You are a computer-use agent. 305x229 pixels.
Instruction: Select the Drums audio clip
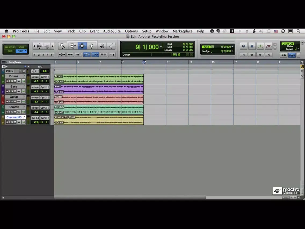pyautogui.click(x=99, y=79)
